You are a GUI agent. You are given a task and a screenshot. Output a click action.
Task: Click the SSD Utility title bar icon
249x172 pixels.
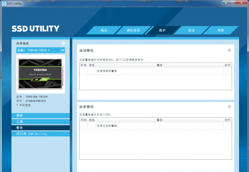tap(4, 3)
